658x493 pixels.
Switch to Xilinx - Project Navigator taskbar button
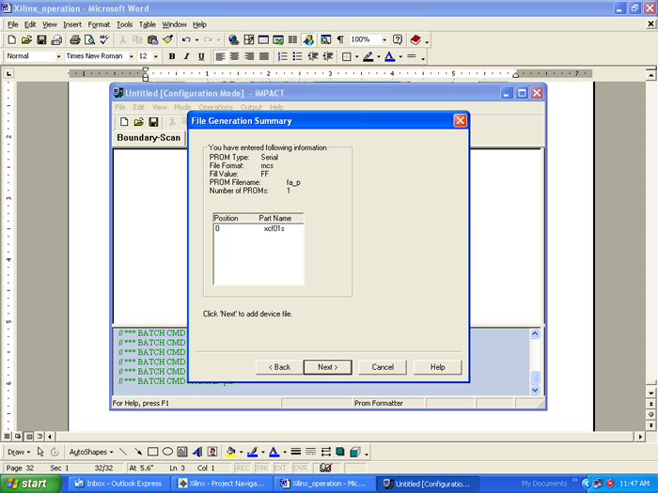tap(222, 484)
